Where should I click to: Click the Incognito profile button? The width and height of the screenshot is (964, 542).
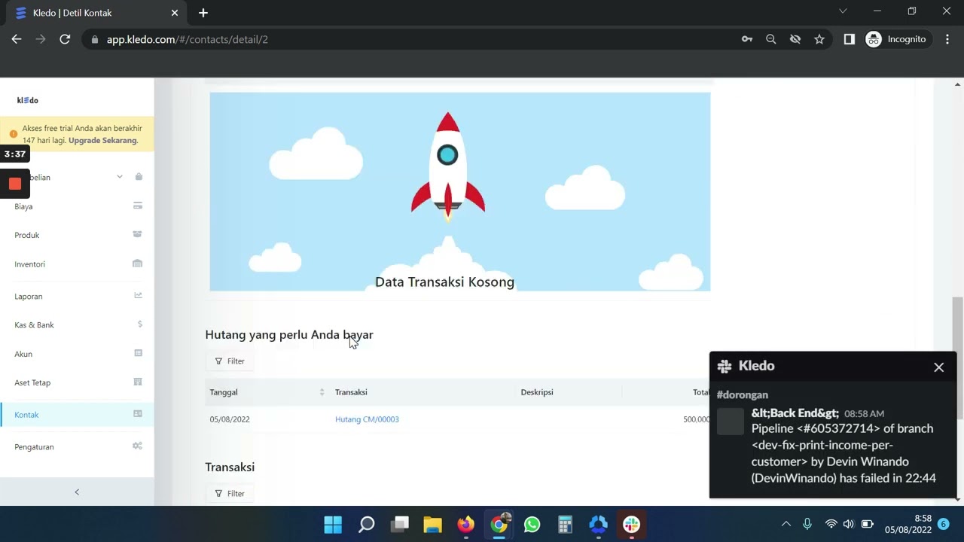(x=898, y=39)
